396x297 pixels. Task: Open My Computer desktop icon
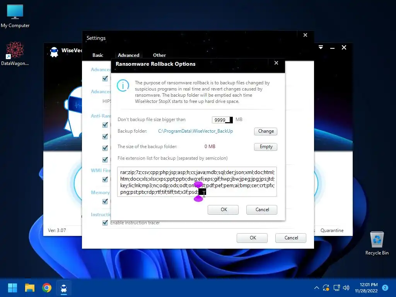click(x=15, y=16)
